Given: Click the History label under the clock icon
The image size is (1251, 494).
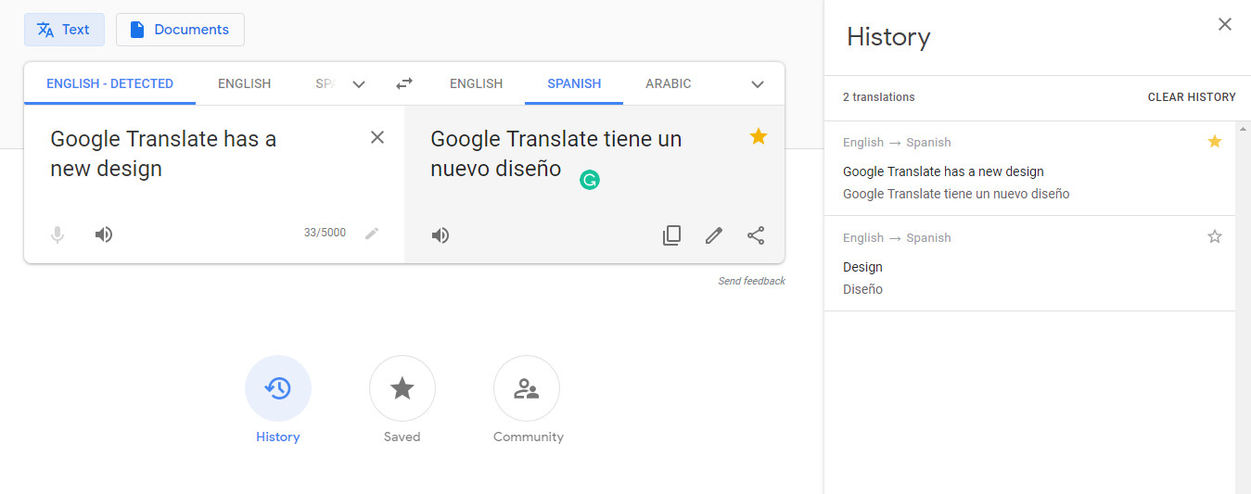Looking at the screenshot, I should pyautogui.click(x=278, y=437).
